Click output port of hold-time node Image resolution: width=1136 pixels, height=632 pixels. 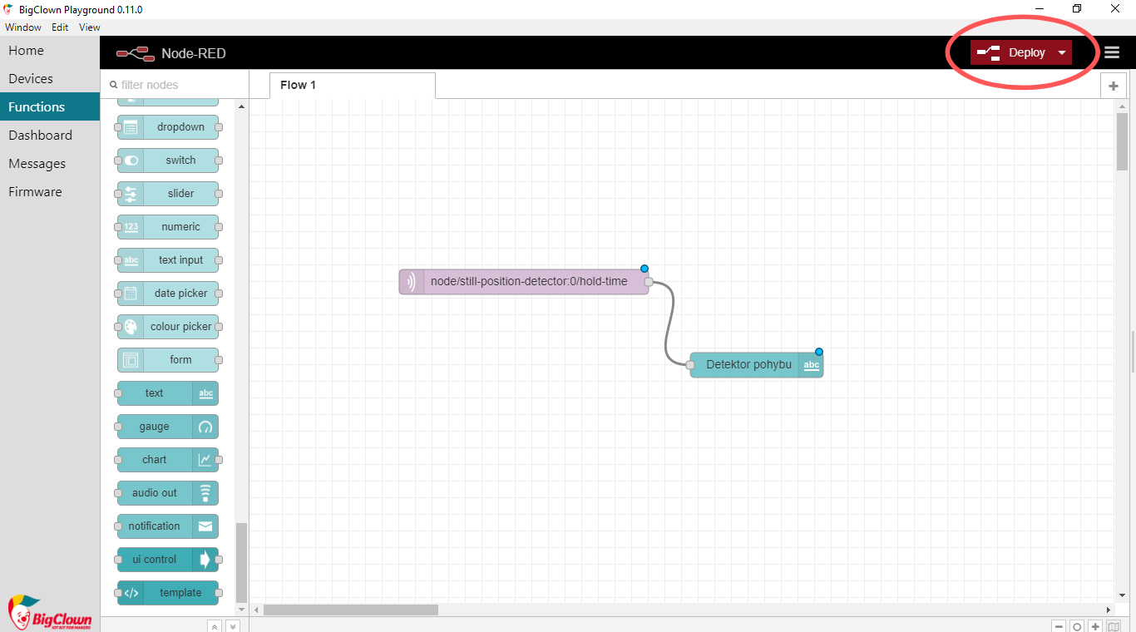[x=649, y=282]
